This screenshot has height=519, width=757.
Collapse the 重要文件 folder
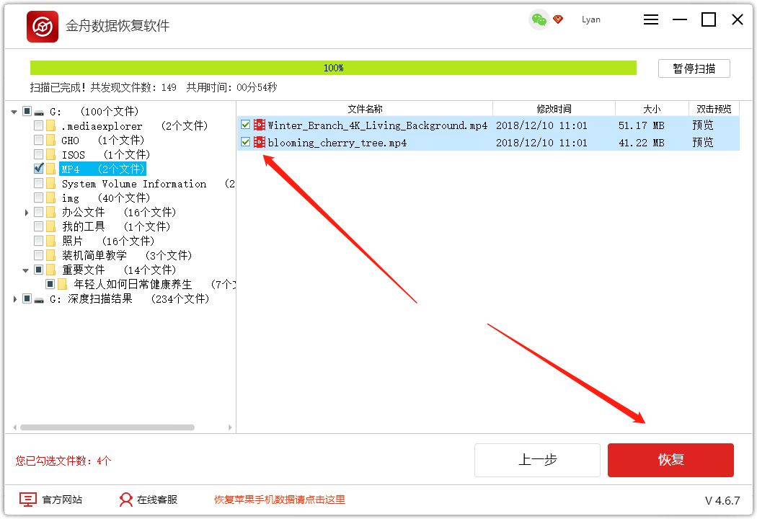click(26, 269)
